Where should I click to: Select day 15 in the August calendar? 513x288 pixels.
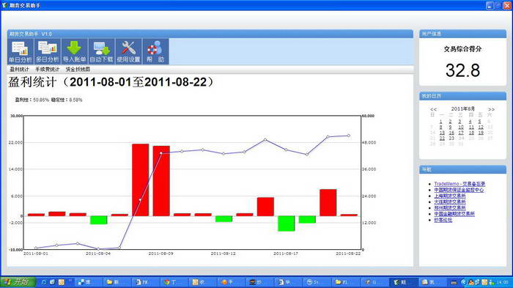[x=442, y=133]
